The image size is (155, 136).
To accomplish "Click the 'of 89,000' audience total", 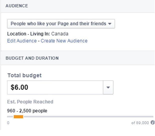I will (x=140, y=123).
